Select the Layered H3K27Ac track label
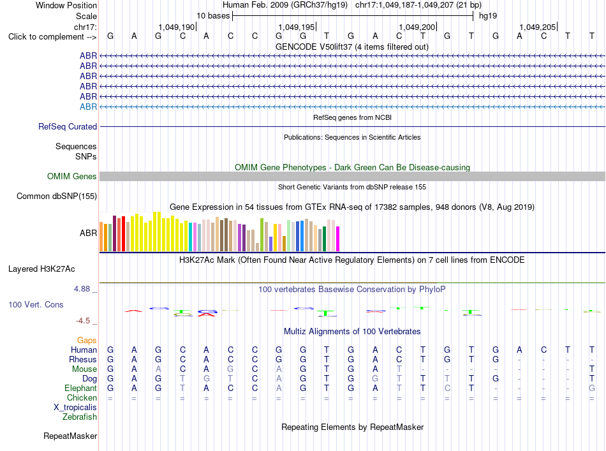This screenshot has height=451, width=606. tap(41, 269)
